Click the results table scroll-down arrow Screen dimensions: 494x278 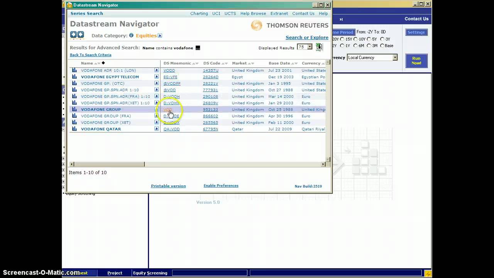click(x=328, y=159)
